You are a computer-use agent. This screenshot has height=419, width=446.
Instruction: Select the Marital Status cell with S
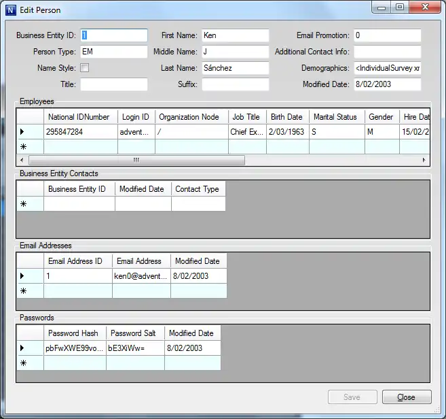point(337,132)
